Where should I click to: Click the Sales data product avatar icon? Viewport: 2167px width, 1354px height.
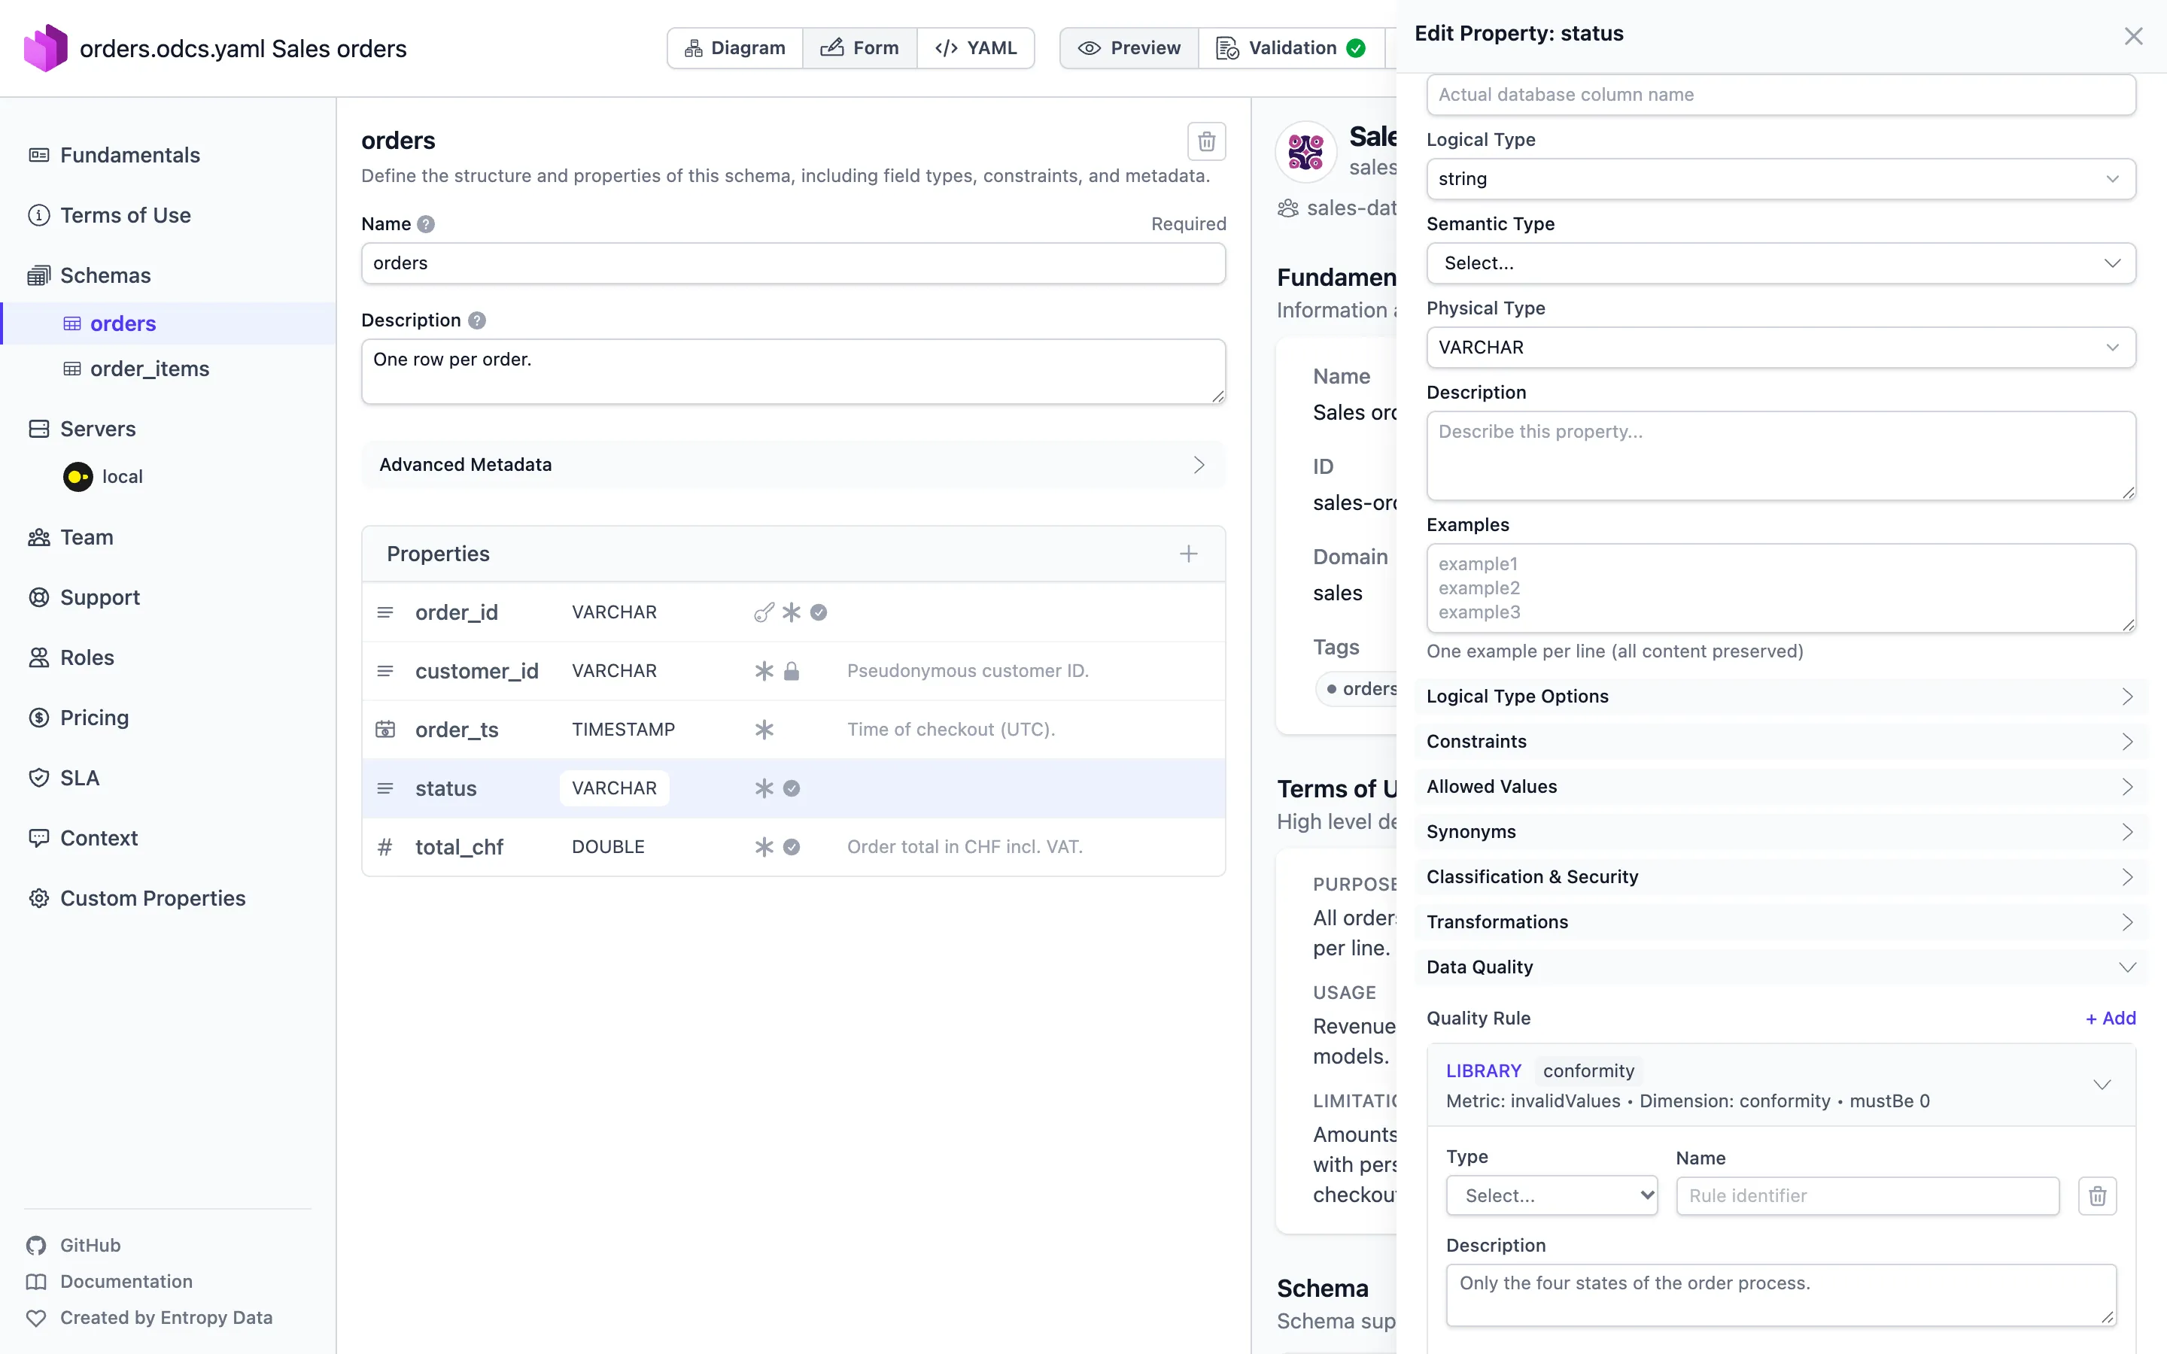1305,152
